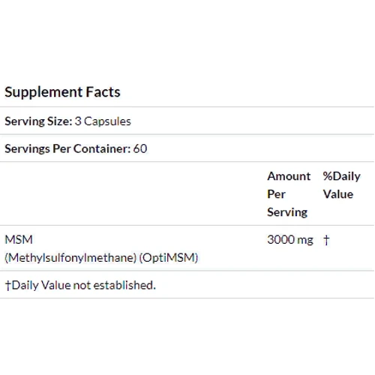Click the word Container
This screenshot has height=375, width=375.
point(102,148)
